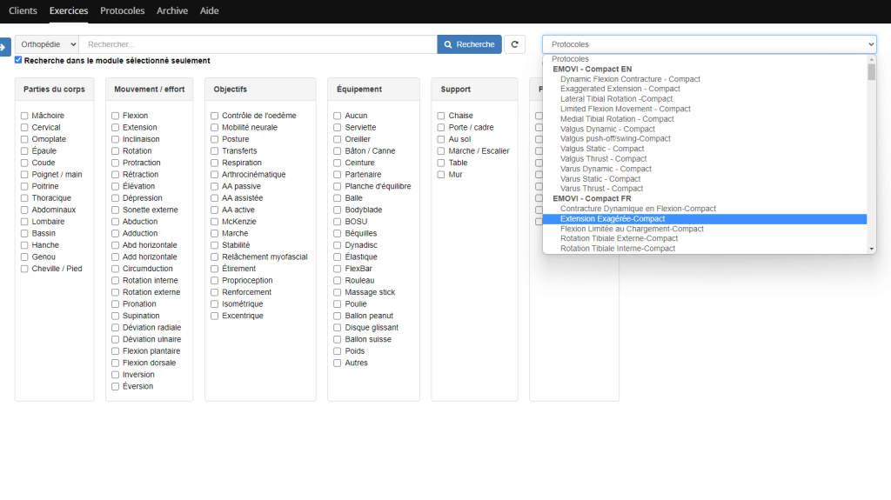Uncheck 'Recherche dans le module sélectionné seulement'
Image resolution: width=891 pixels, height=500 pixels.
(18, 60)
